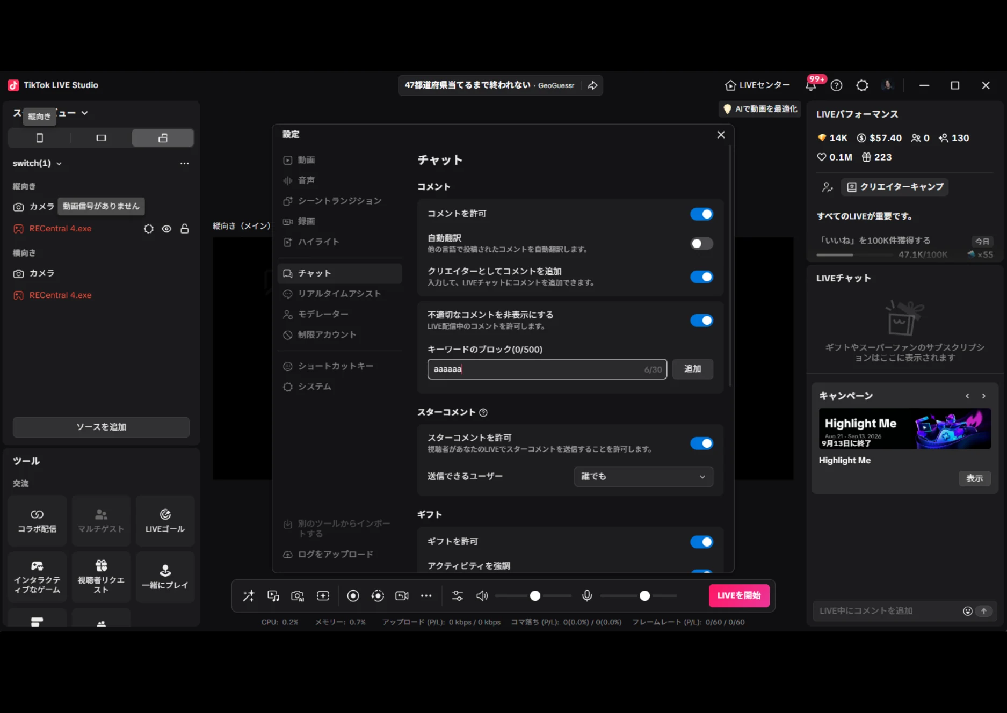Click the record button in bottom toolbar
The width and height of the screenshot is (1007, 713).
point(353,595)
